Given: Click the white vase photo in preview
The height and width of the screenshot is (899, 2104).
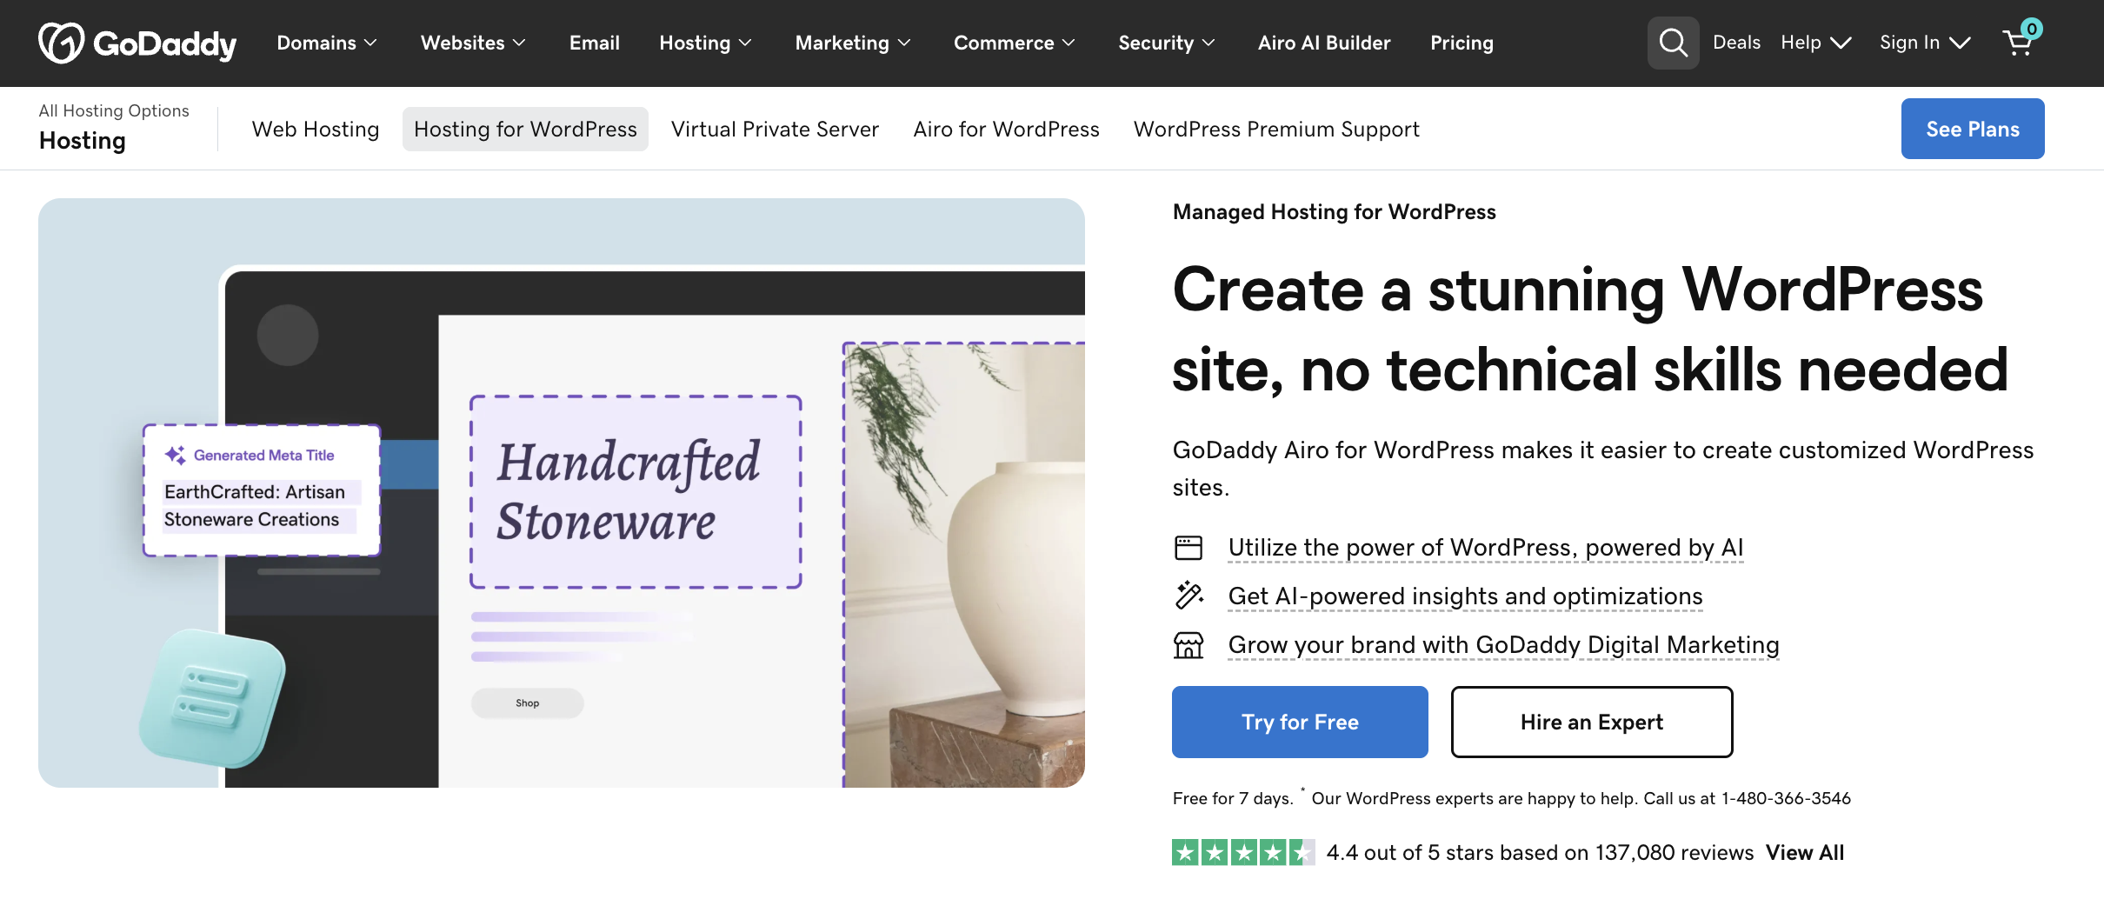Looking at the screenshot, I should click(x=964, y=565).
